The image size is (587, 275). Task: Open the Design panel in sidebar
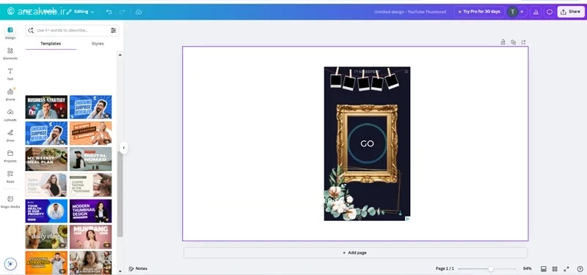coord(10,33)
